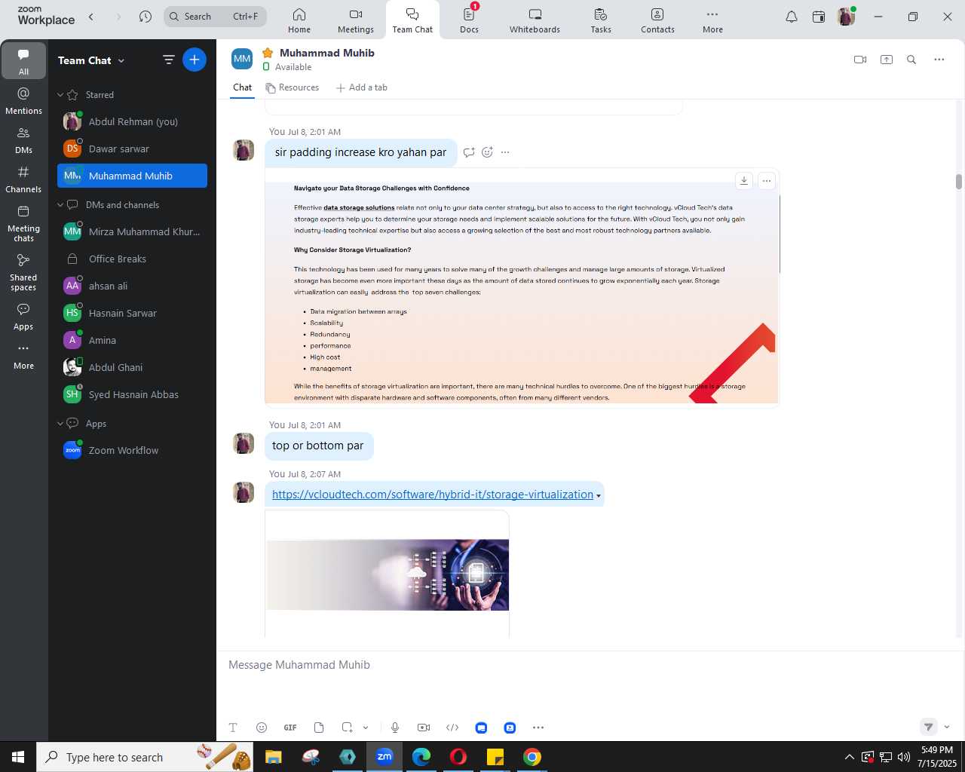
Task: Add emoji reaction to 'sir padding increase' message
Action: click(487, 152)
